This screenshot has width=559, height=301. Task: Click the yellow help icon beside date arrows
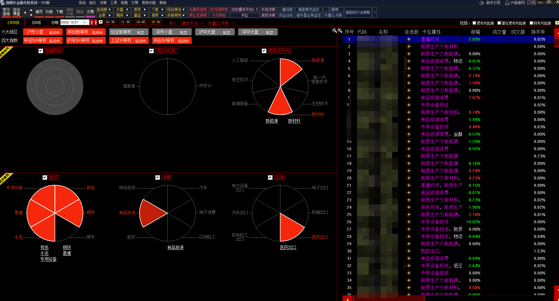(101, 22)
